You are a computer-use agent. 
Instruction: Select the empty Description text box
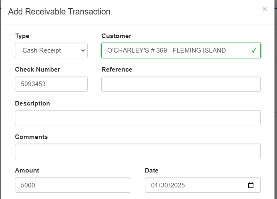(x=138, y=118)
